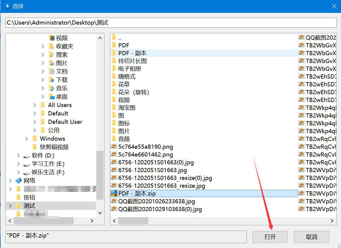341x248 pixels.
Task: Select file 6756-1202051S01663.jpg
Action: [x=152, y=170]
